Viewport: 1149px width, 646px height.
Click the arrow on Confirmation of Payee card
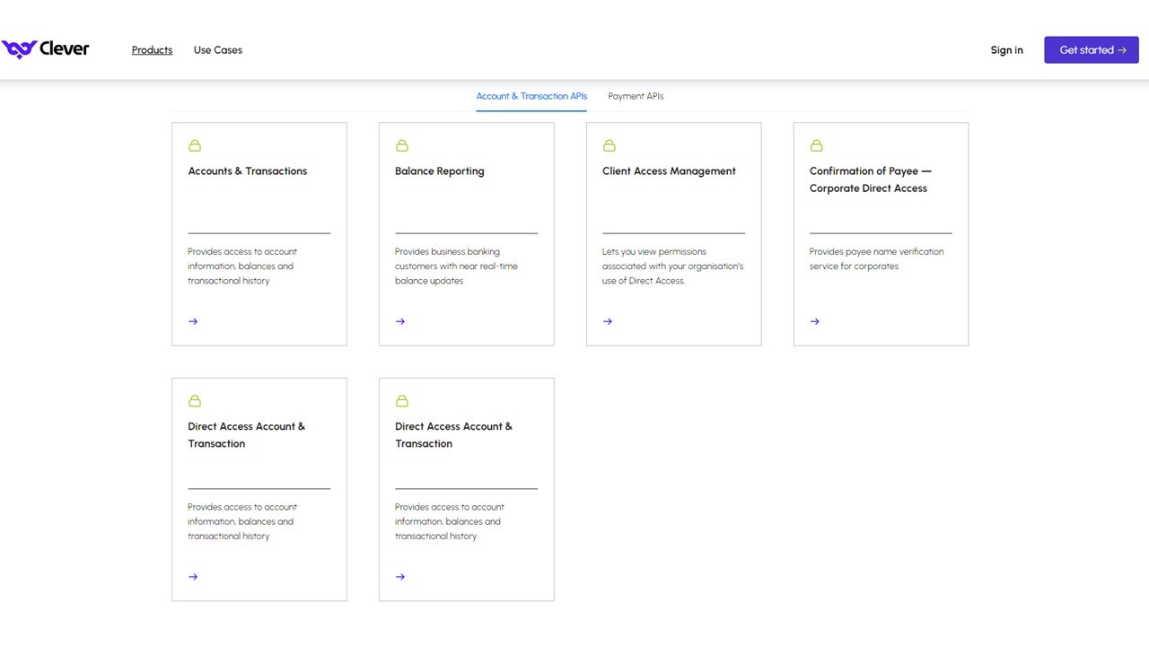click(815, 321)
